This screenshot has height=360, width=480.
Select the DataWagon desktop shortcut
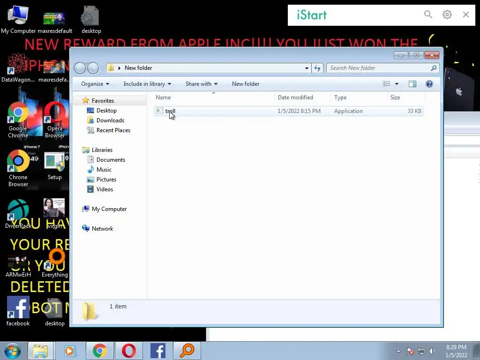[x=18, y=68]
